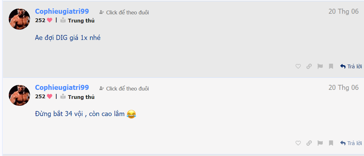This screenshot has width=364, height=156.
Task: Click the 252 hearts count on first post
Action: click(x=44, y=20)
